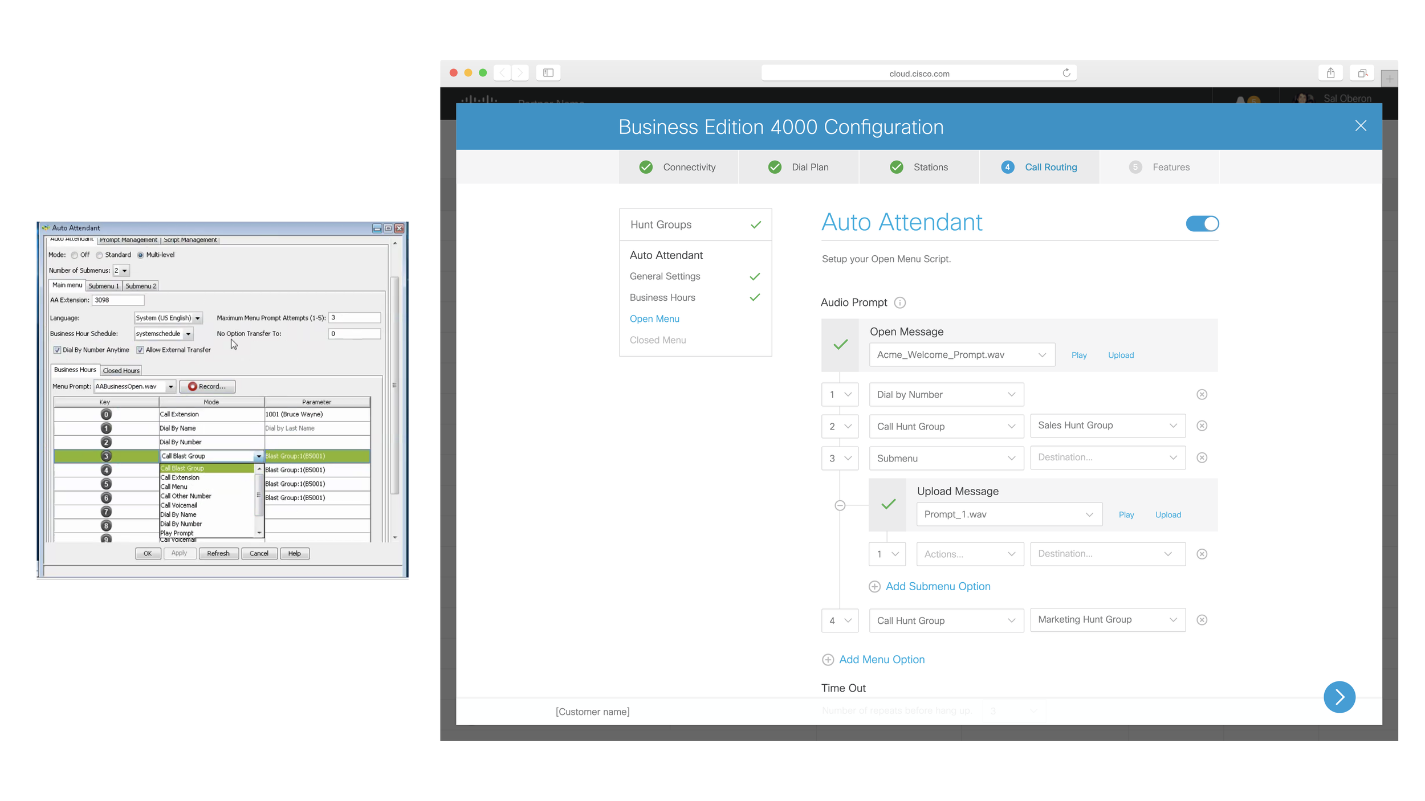1425x801 pixels.
Task: Click the Add Menu Option link
Action: [881, 660]
